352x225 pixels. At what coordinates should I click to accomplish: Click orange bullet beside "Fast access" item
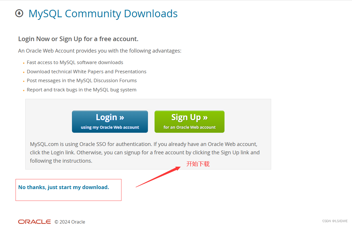click(24, 63)
